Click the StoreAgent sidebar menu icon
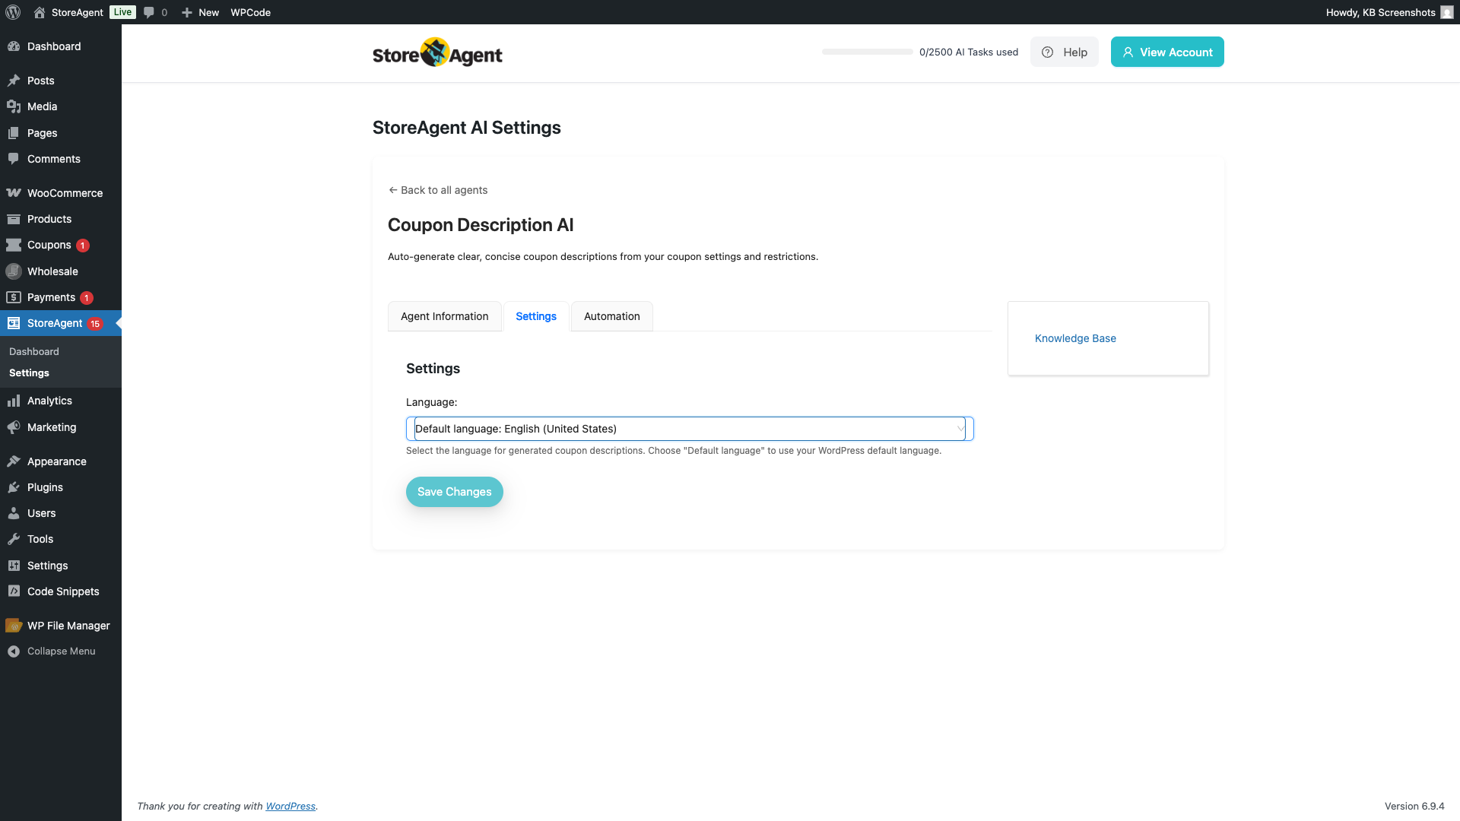 14,323
